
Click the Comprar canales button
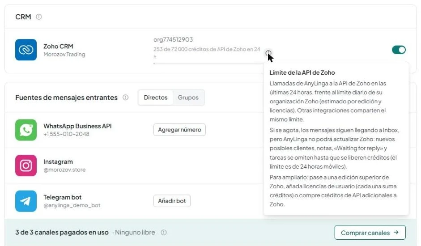pyautogui.click(x=370, y=233)
